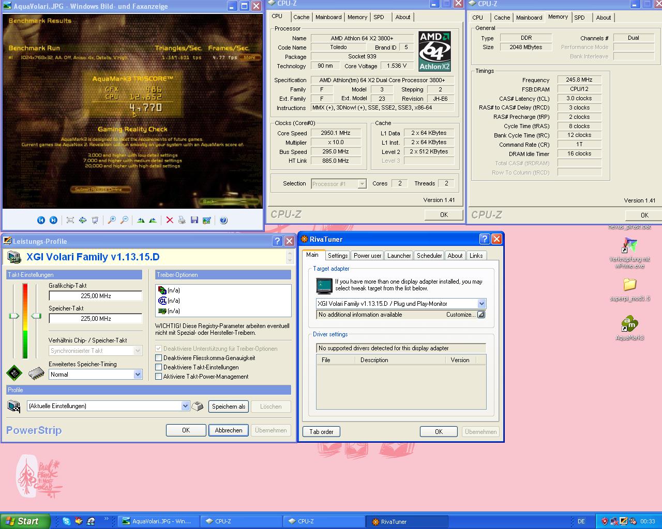662x529 pixels.
Task: Switch to RivaTuner Power user tab
Action: click(x=368, y=256)
